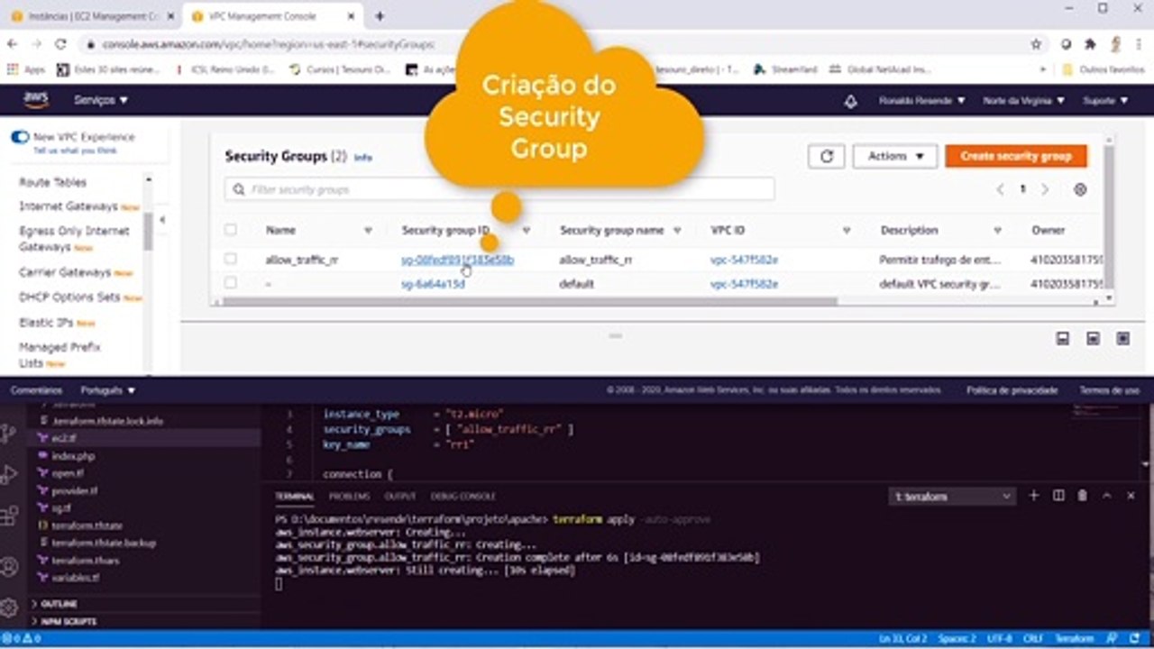This screenshot has width=1154, height=649.
Task: Click Comentários in AWS footer
Action: pyautogui.click(x=36, y=390)
